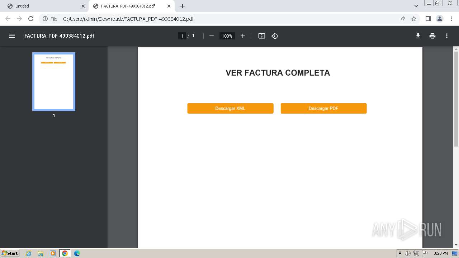
Task: Click the scrollbar down arrow
Action: click(x=456, y=245)
